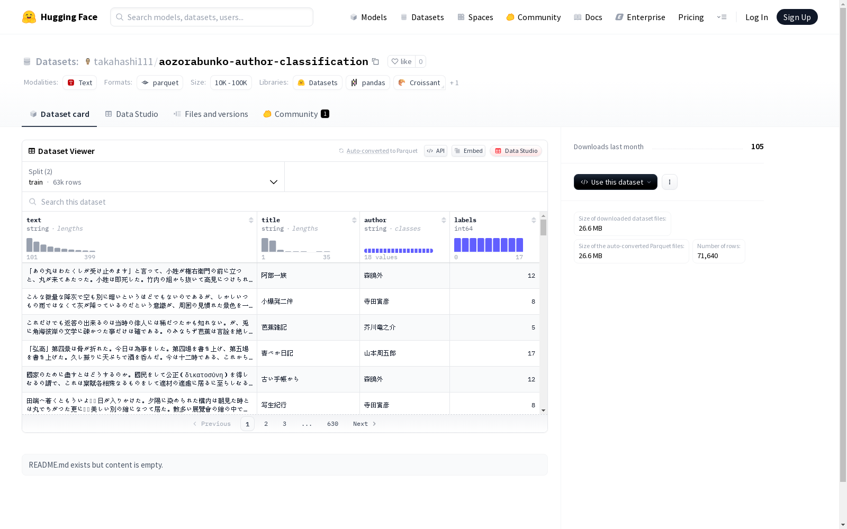Click the Hugging Face logo icon

click(x=29, y=17)
